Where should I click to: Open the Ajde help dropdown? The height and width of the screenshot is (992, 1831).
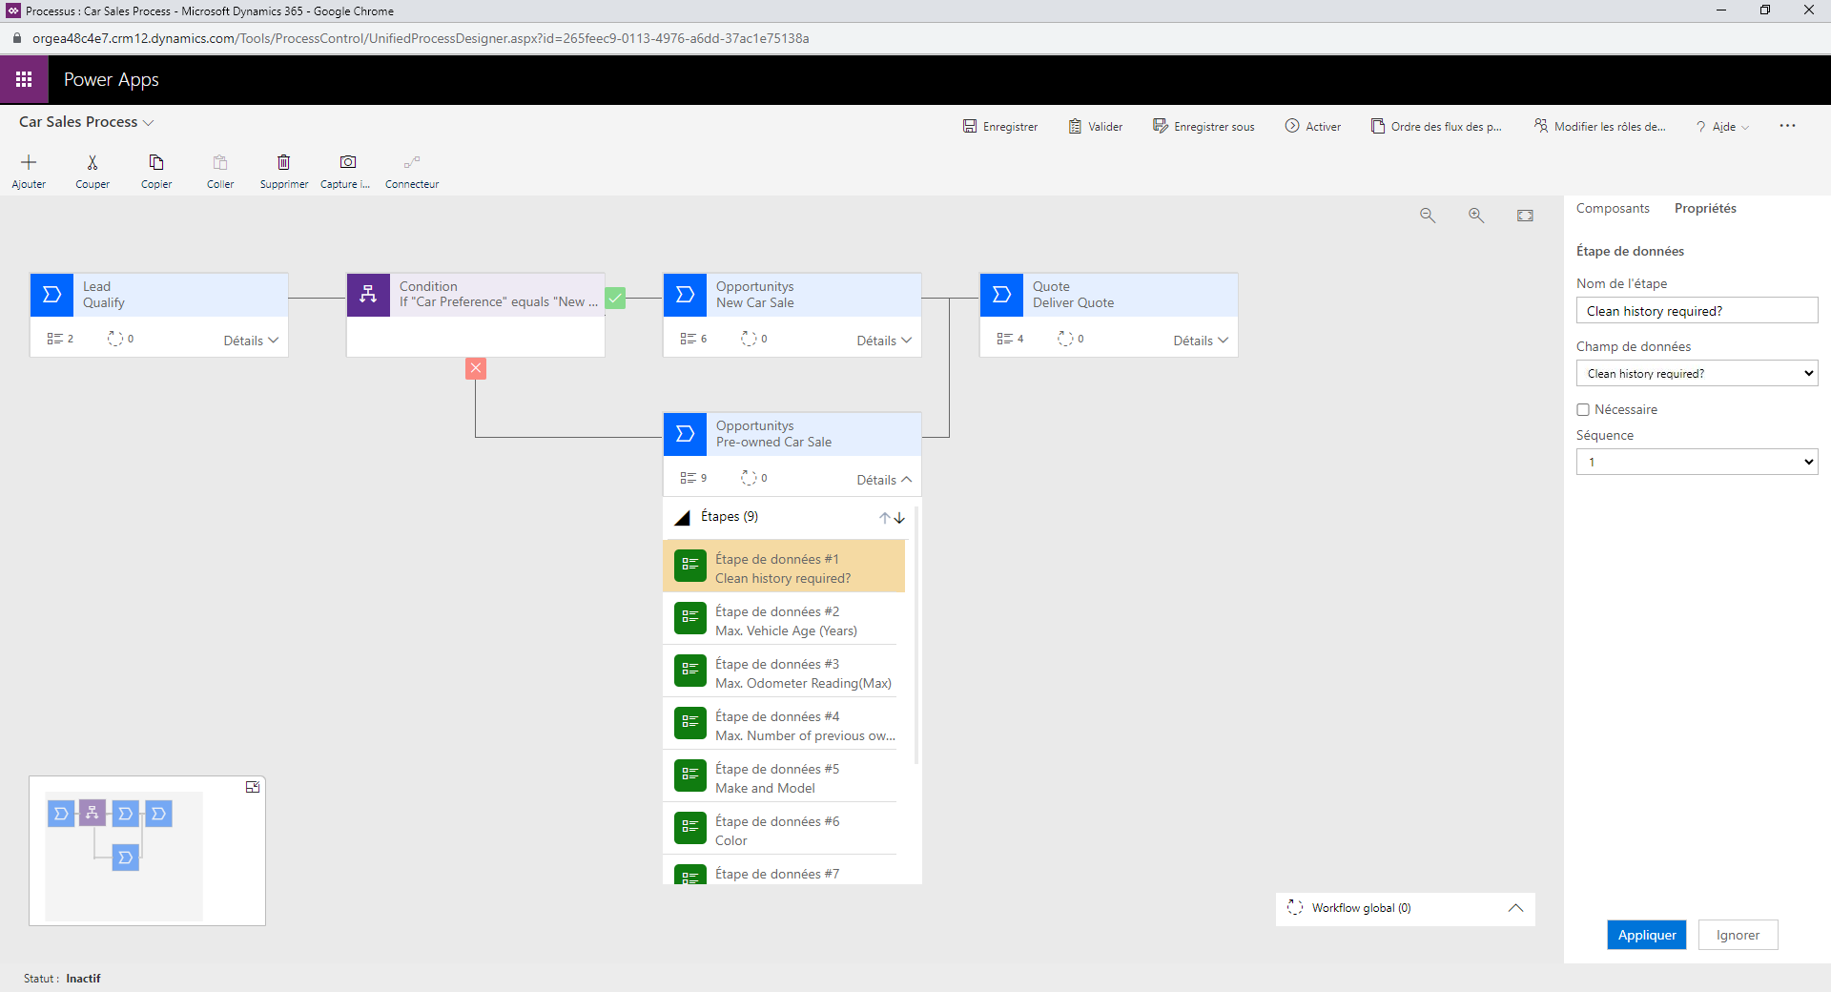click(x=1722, y=127)
